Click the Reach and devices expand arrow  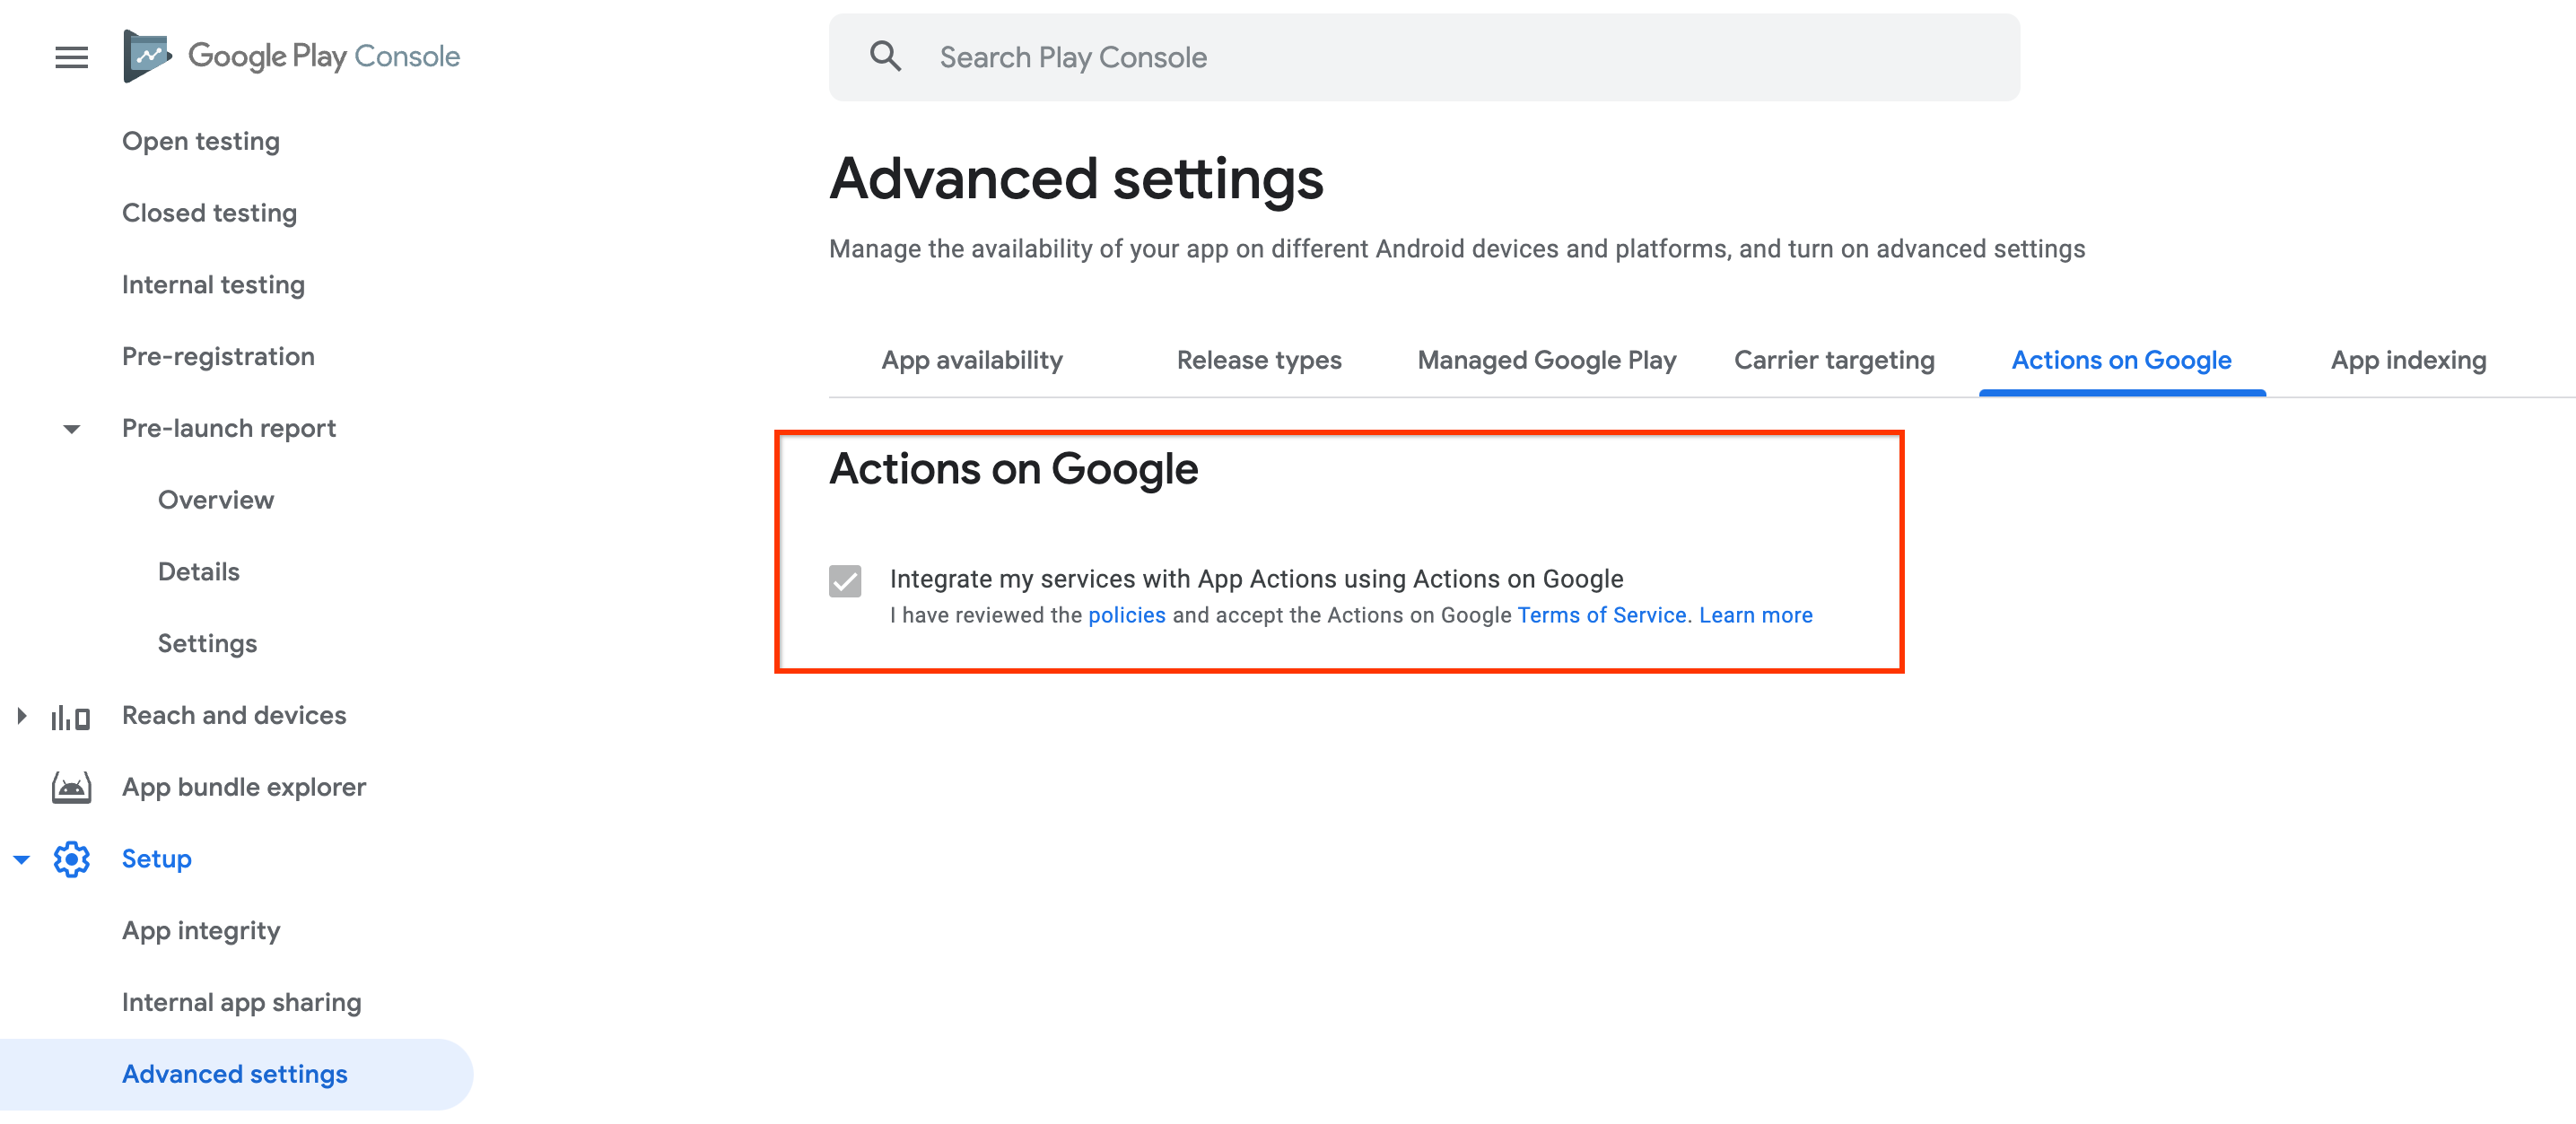point(23,715)
